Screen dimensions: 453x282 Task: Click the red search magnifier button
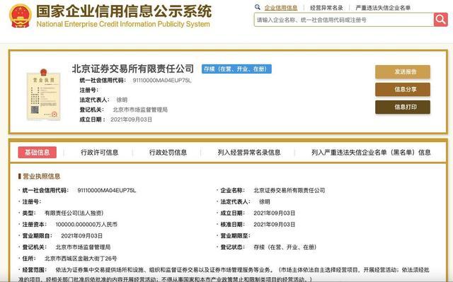click(440, 20)
